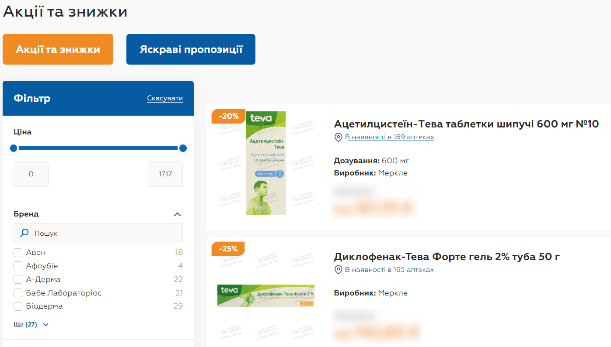
Task: Reset filters with Скасувати link
Action: coord(165,98)
